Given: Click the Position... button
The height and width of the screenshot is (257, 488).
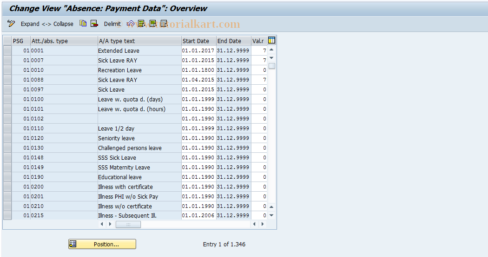Looking at the screenshot, I should (102, 244).
